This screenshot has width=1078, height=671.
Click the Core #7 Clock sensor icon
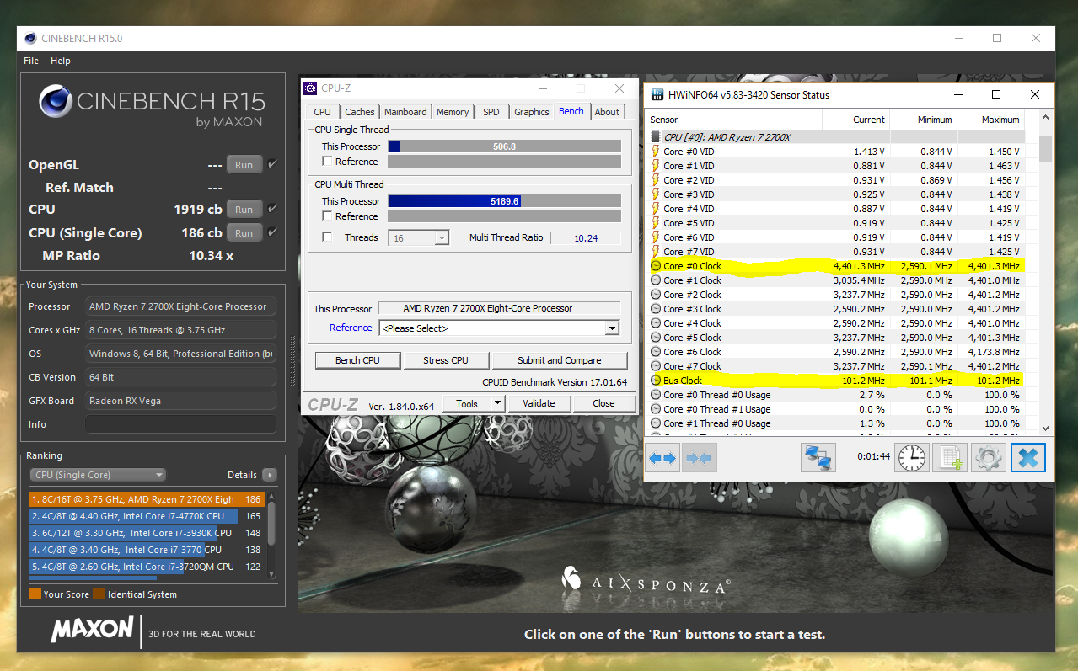click(656, 366)
